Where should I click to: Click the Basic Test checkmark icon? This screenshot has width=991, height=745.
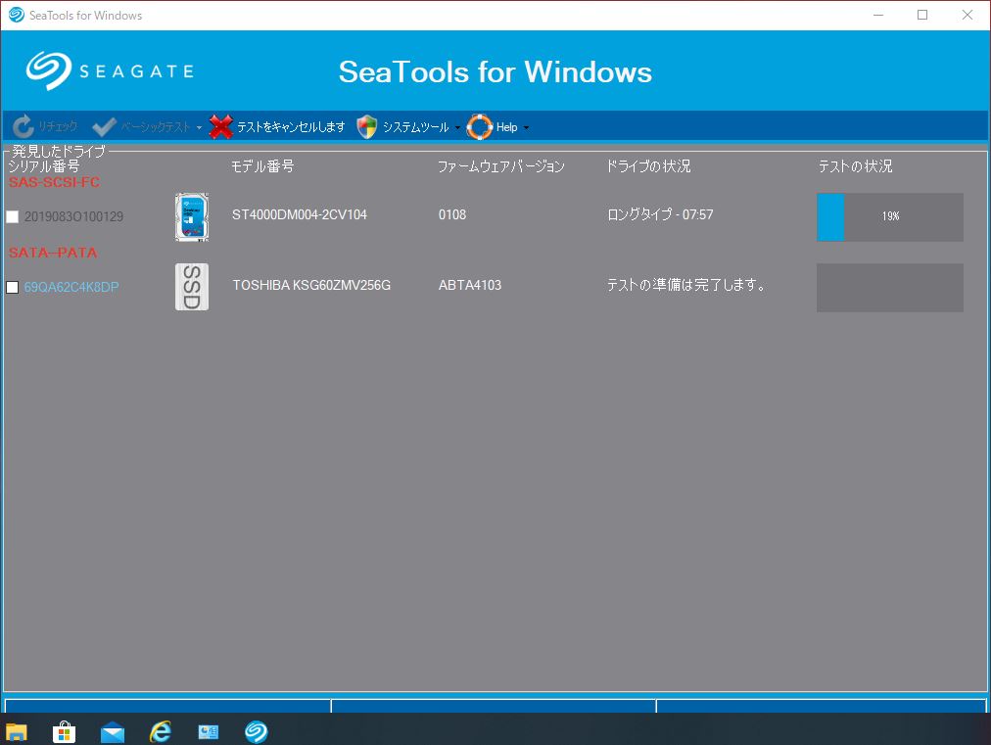(104, 127)
